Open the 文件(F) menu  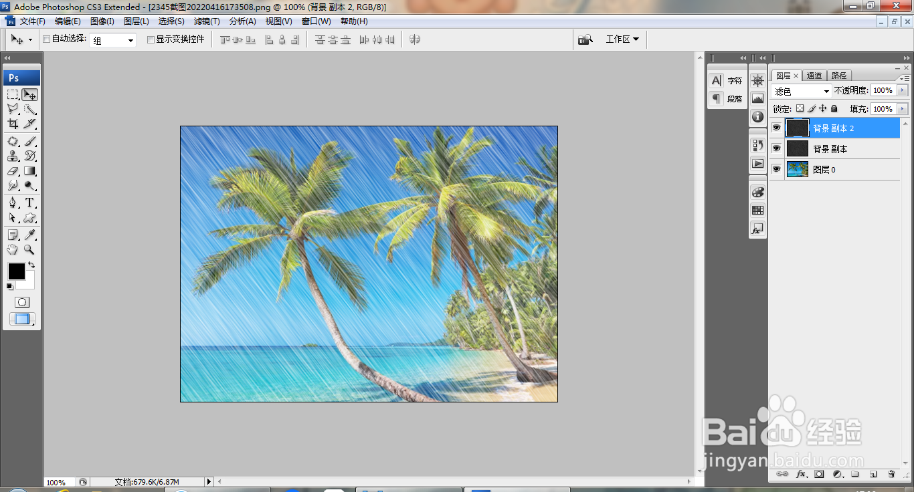point(33,21)
